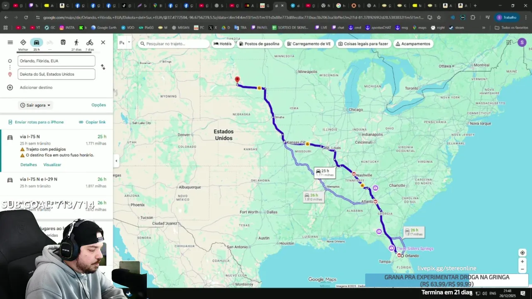Select route via I-75 N e I-29 N

(x=57, y=183)
